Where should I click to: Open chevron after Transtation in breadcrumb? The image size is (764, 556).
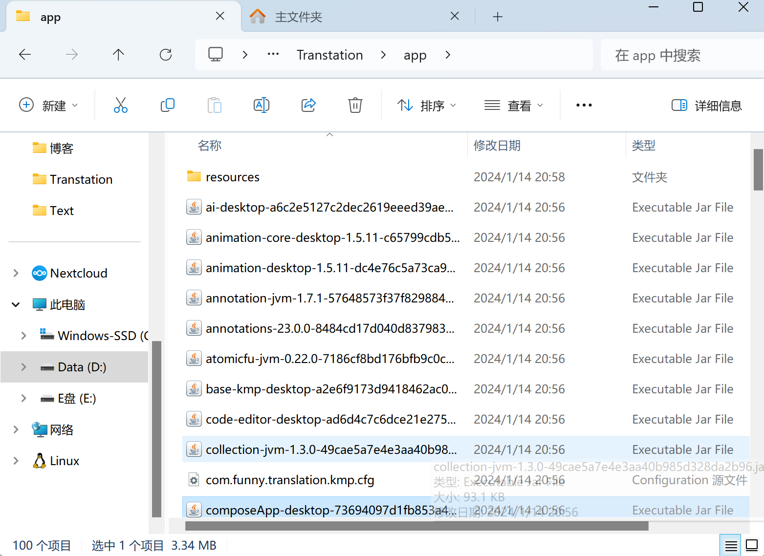384,55
